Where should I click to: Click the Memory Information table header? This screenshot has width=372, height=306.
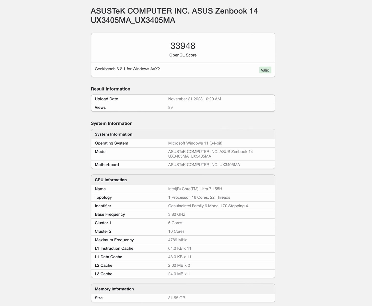point(114,289)
